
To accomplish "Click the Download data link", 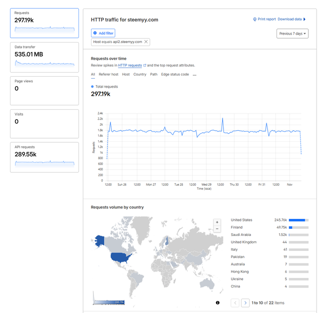I will click(x=289, y=20).
